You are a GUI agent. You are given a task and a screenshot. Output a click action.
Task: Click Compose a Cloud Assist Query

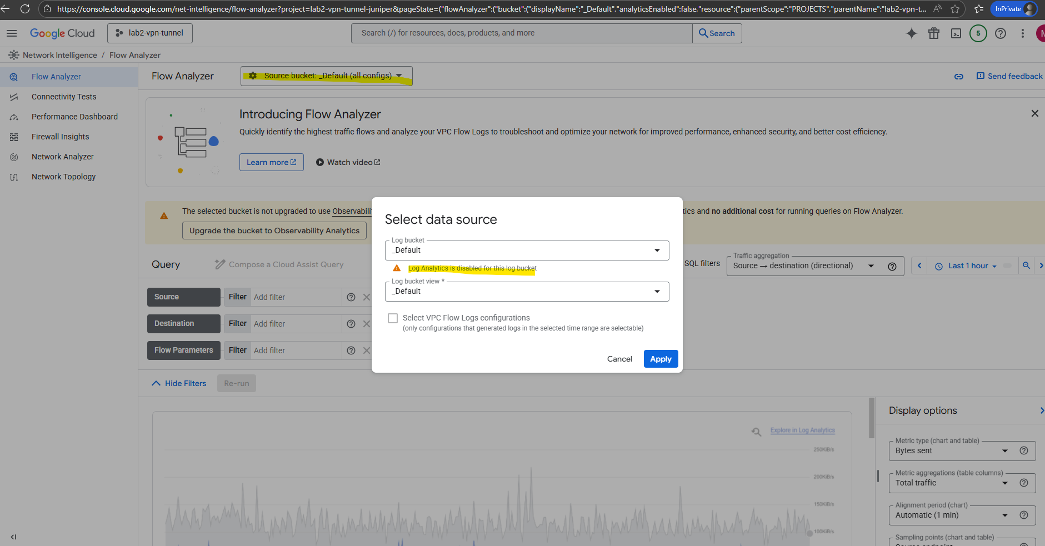[x=279, y=265]
